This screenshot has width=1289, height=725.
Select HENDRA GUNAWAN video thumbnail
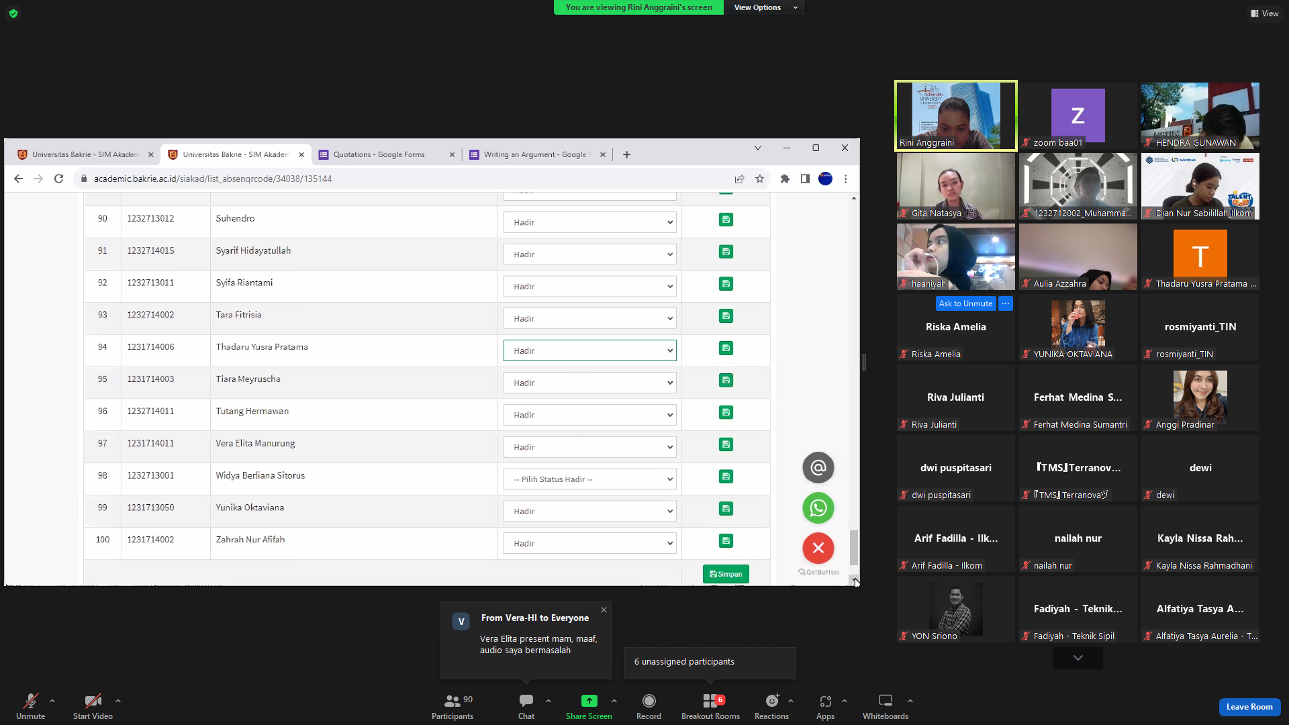point(1200,115)
